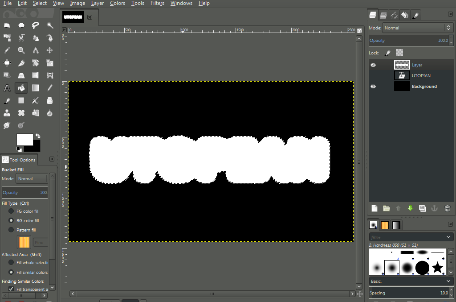Switch to the Channels tab

383,15
